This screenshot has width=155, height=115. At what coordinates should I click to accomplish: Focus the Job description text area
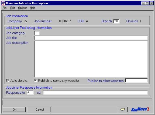click(91, 59)
